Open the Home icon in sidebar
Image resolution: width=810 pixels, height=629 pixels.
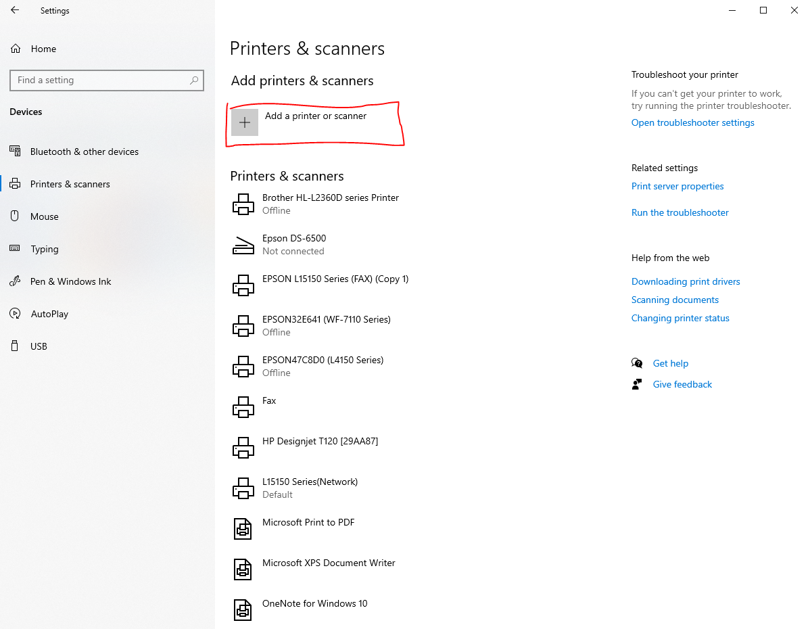(x=16, y=49)
